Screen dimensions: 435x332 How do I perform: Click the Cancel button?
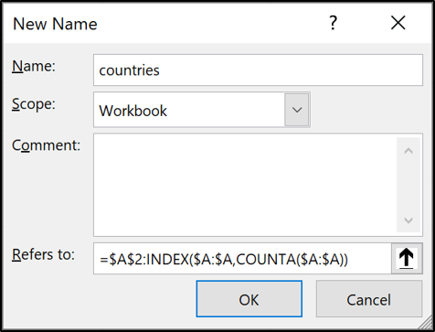(x=369, y=299)
